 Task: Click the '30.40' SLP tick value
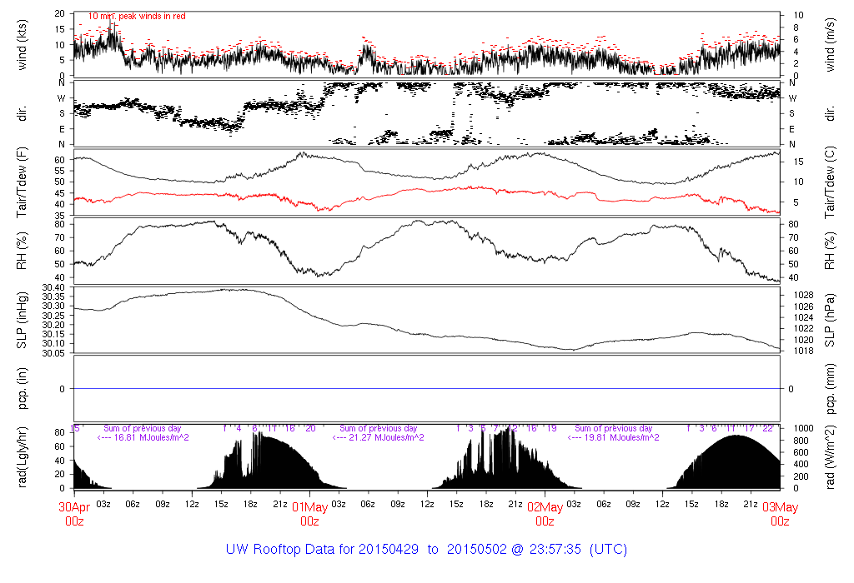53,287
